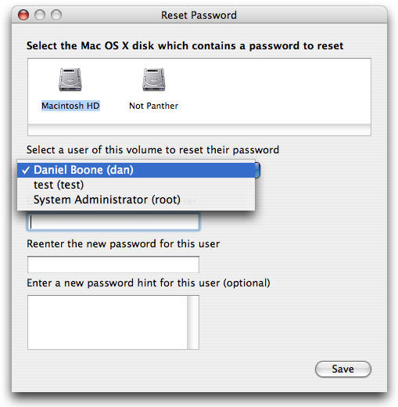Click the user popup button arrow edge

coord(257,170)
